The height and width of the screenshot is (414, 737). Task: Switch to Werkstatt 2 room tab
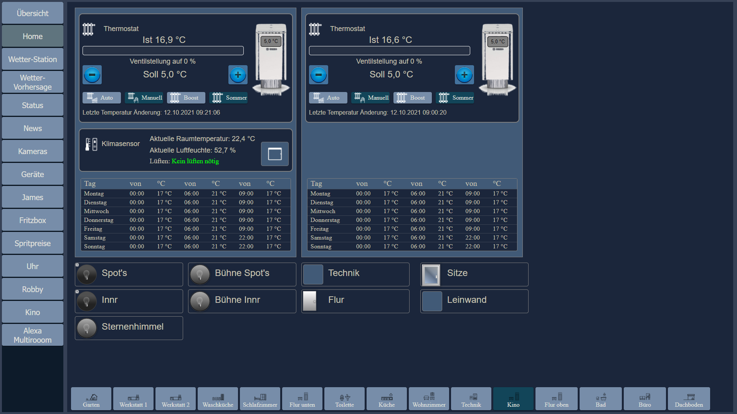tap(175, 399)
